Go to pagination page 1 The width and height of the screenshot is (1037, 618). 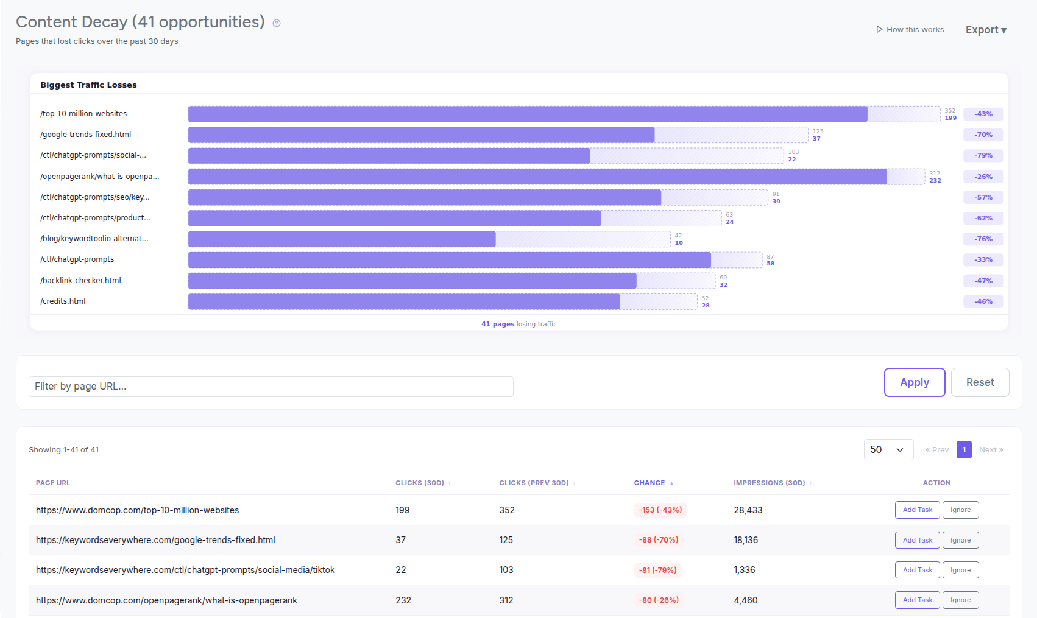pyautogui.click(x=964, y=449)
